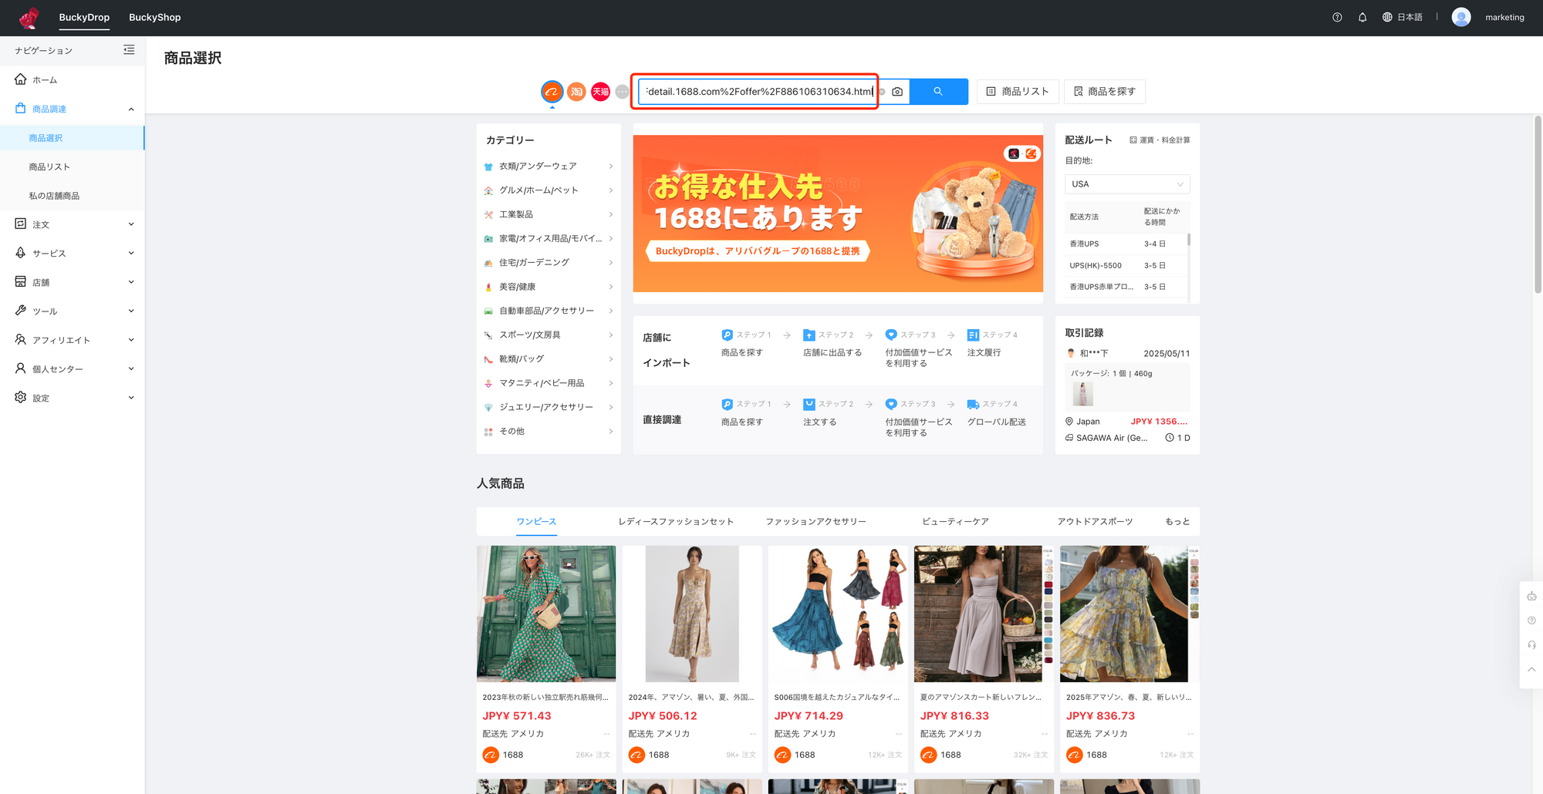
Task: Open 私の店舗商品 in the sidebar
Action: pos(72,196)
